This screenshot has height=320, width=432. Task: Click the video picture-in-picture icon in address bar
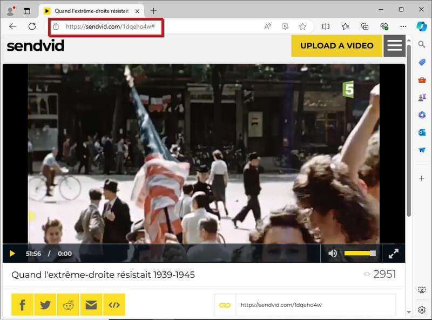coord(285,26)
